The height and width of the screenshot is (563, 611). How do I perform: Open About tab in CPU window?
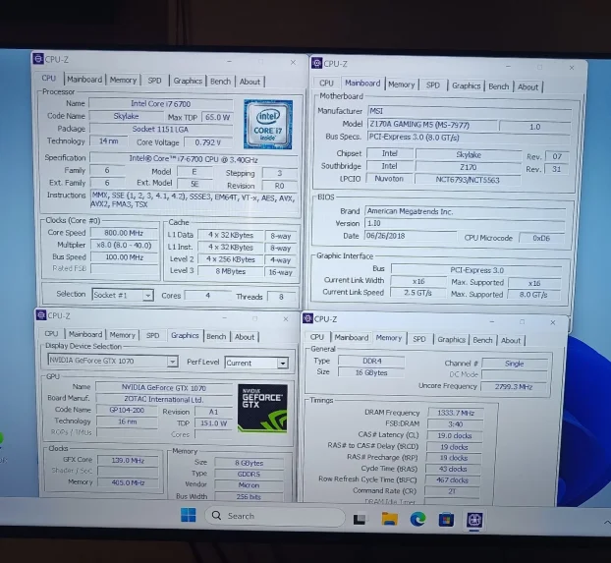[x=250, y=82]
